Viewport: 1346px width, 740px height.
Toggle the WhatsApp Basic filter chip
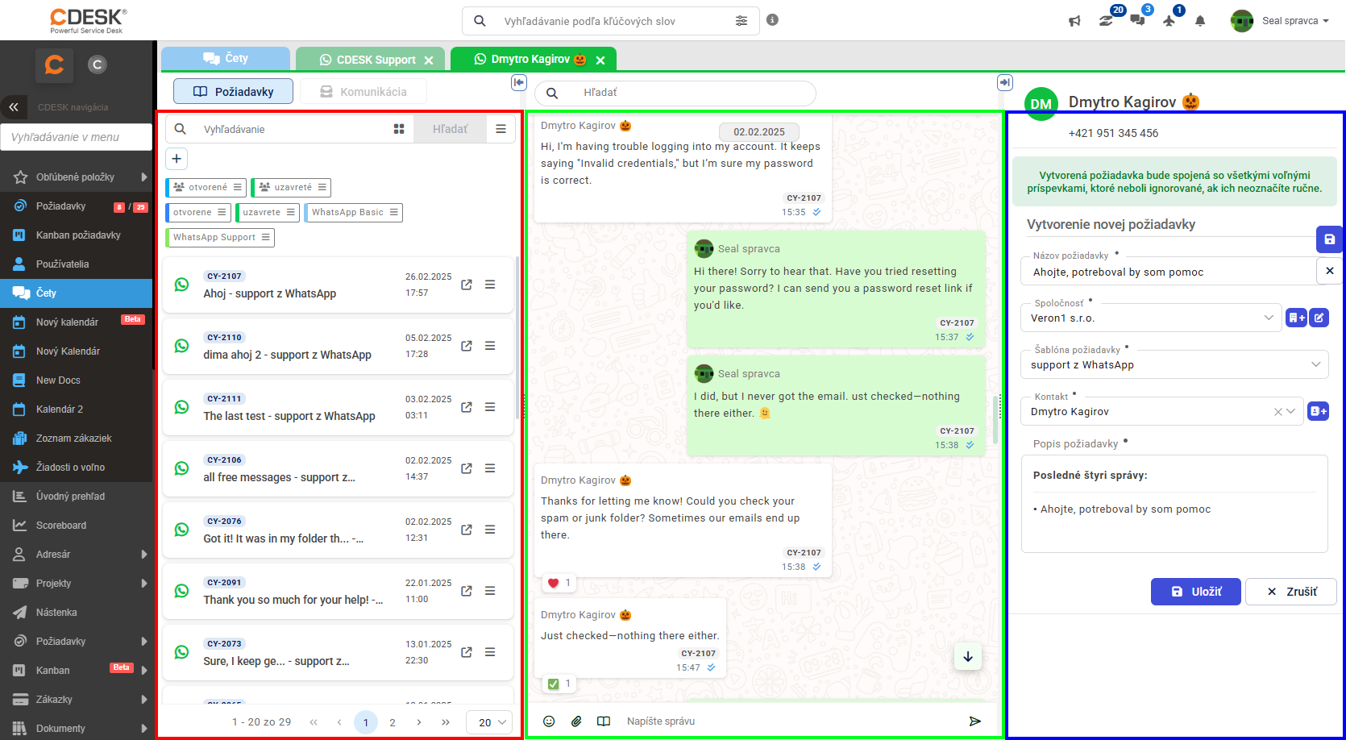tap(354, 212)
